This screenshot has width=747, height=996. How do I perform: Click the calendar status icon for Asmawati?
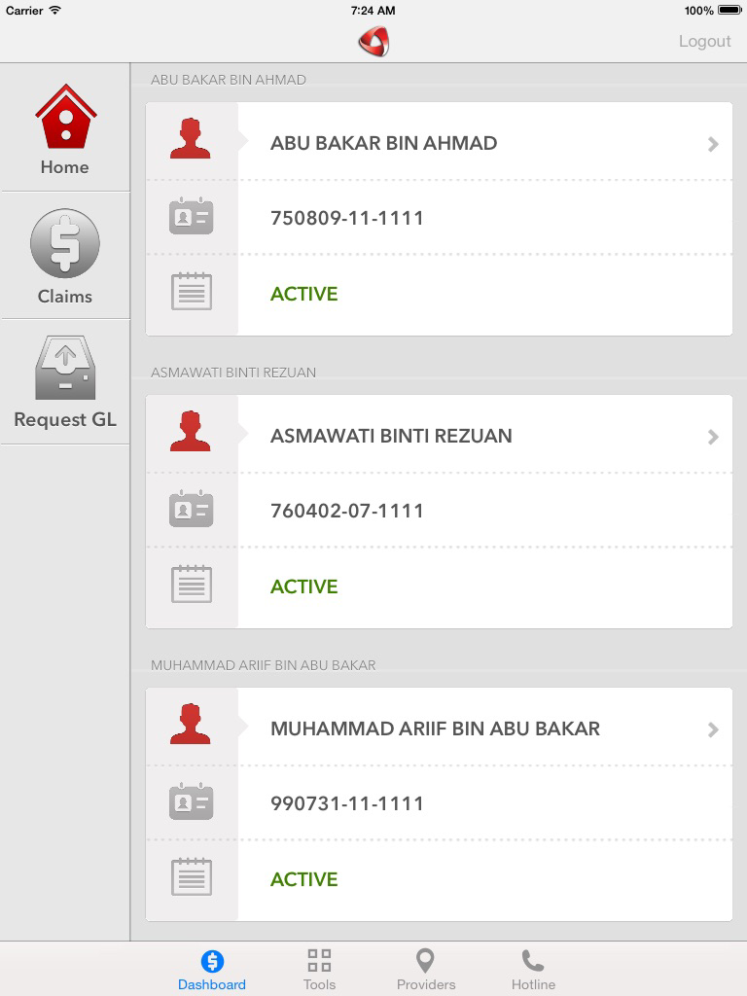(x=192, y=585)
